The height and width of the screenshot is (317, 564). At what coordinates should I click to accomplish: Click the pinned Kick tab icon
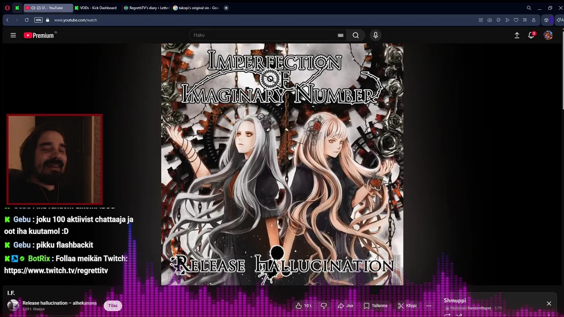[17, 8]
